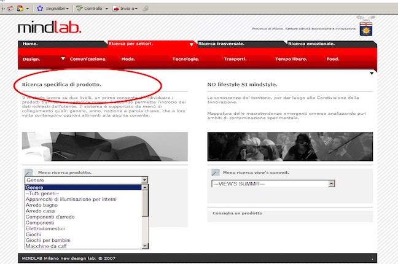398x264 pixels.
Task: Open the VIEW'S SUMMIT dropdown
Action: click(331, 184)
